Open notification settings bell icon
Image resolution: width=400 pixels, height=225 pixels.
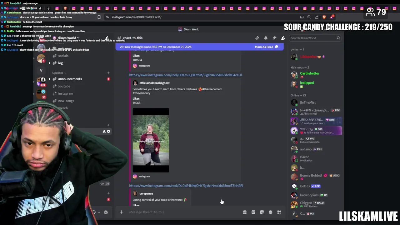[266, 38]
